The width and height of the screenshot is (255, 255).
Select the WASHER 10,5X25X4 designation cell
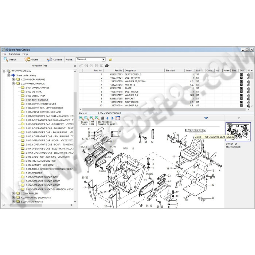coord(135,81)
